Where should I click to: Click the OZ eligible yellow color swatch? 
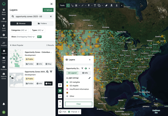67,86
